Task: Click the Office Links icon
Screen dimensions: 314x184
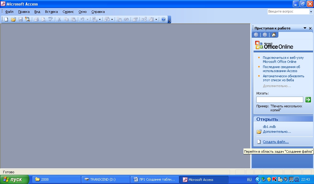Action: point(94,19)
